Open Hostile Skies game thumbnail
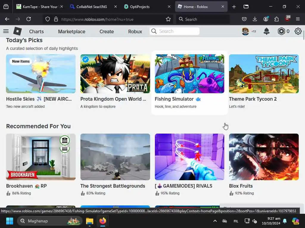Image resolution: width=305 pixels, height=228 pixels. pyautogui.click(x=41, y=74)
